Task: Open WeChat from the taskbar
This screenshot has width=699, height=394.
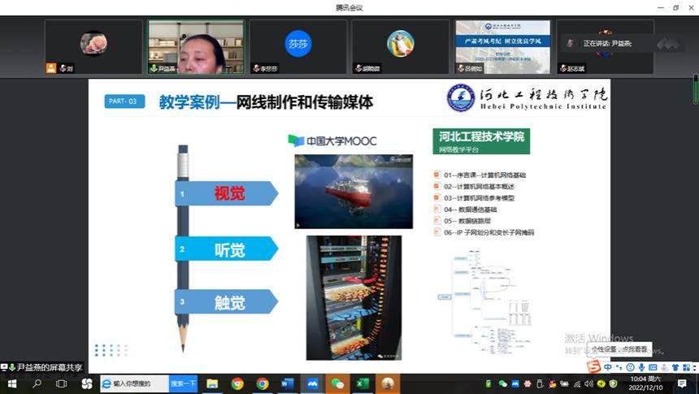Action: pos(337,383)
